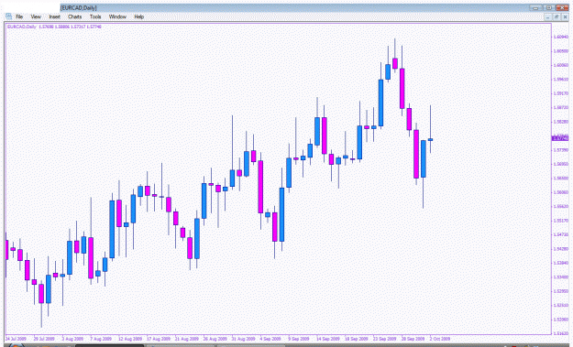Click the chart document icon beside File
The width and height of the screenshot is (573, 347).
pyautogui.click(x=8, y=16)
